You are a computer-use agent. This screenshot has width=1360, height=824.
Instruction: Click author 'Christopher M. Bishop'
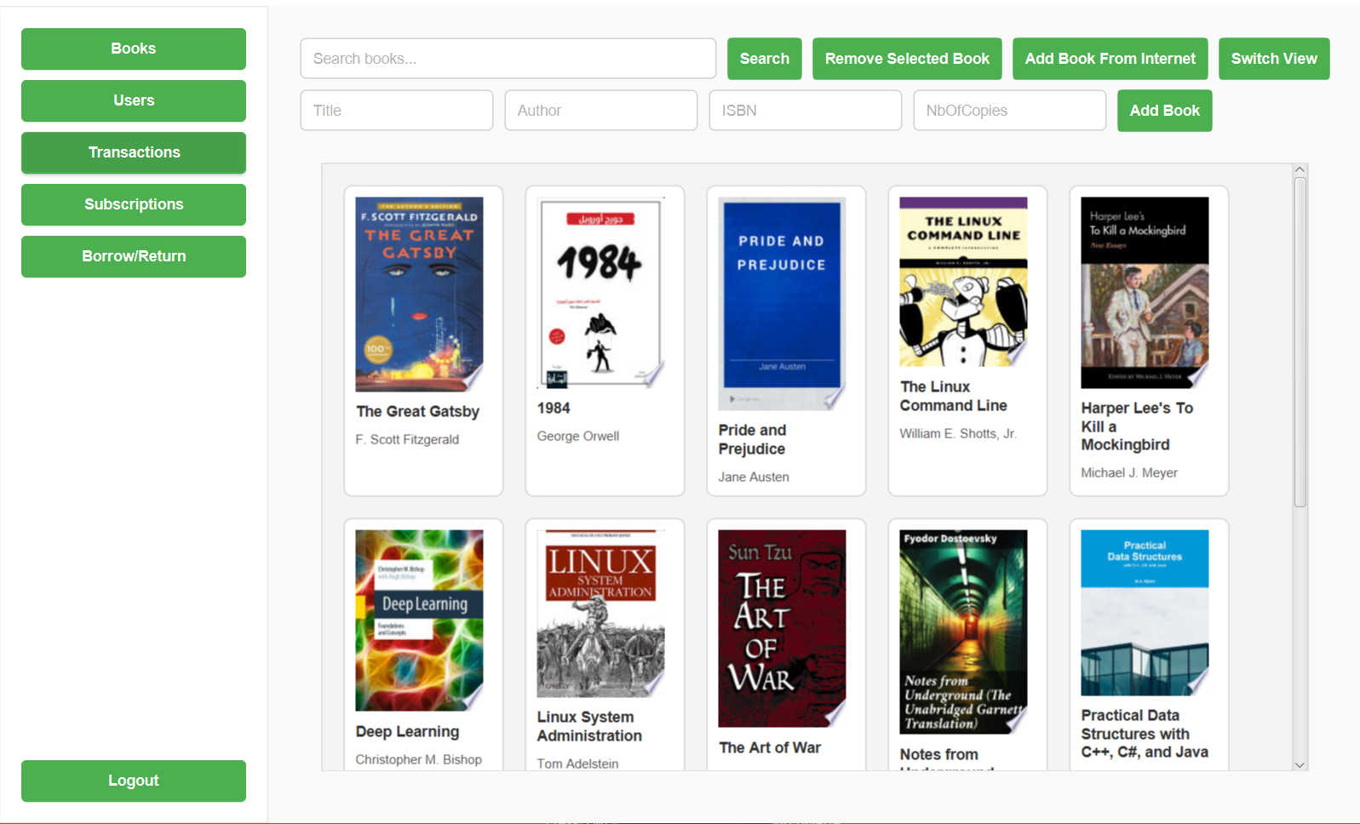click(x=418, y=759)
